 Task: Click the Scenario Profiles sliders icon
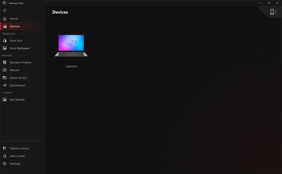tap(5, 62)
